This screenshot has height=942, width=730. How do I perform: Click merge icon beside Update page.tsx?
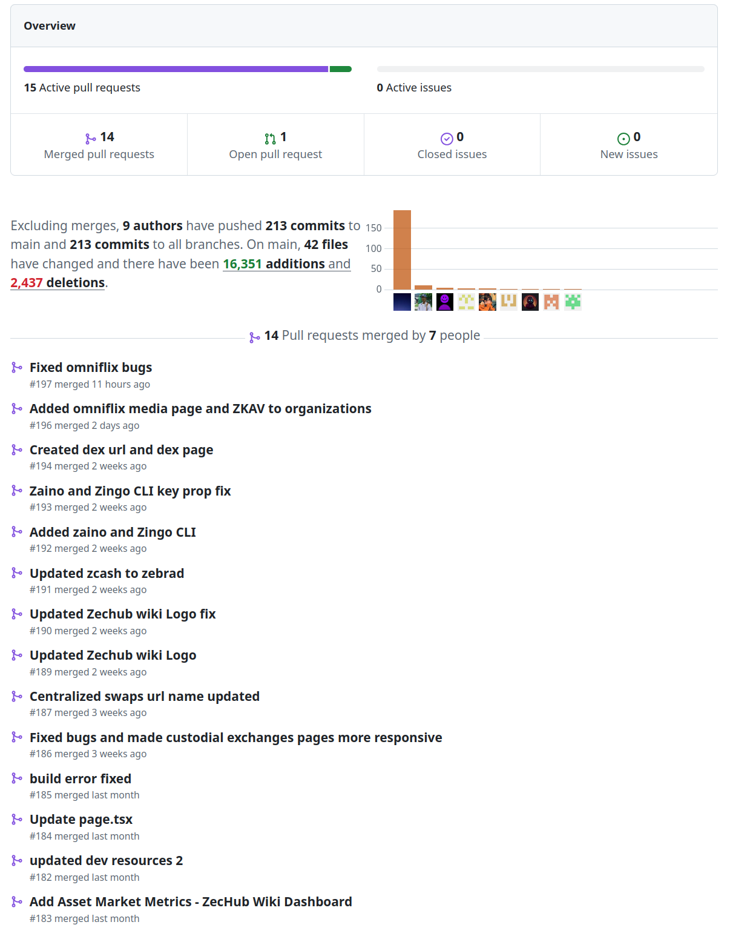(x=17, y=820)
